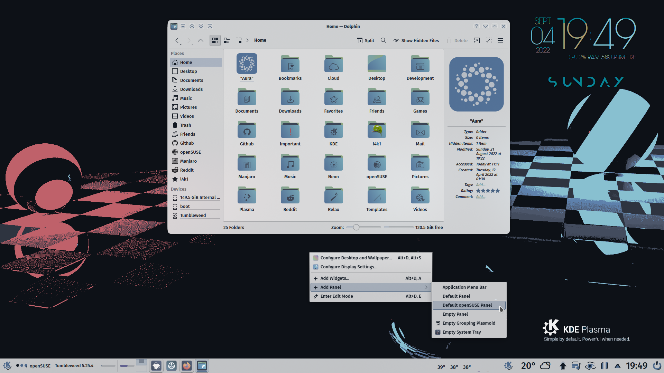Click the Shade window titlebar icon

point(210,26)
